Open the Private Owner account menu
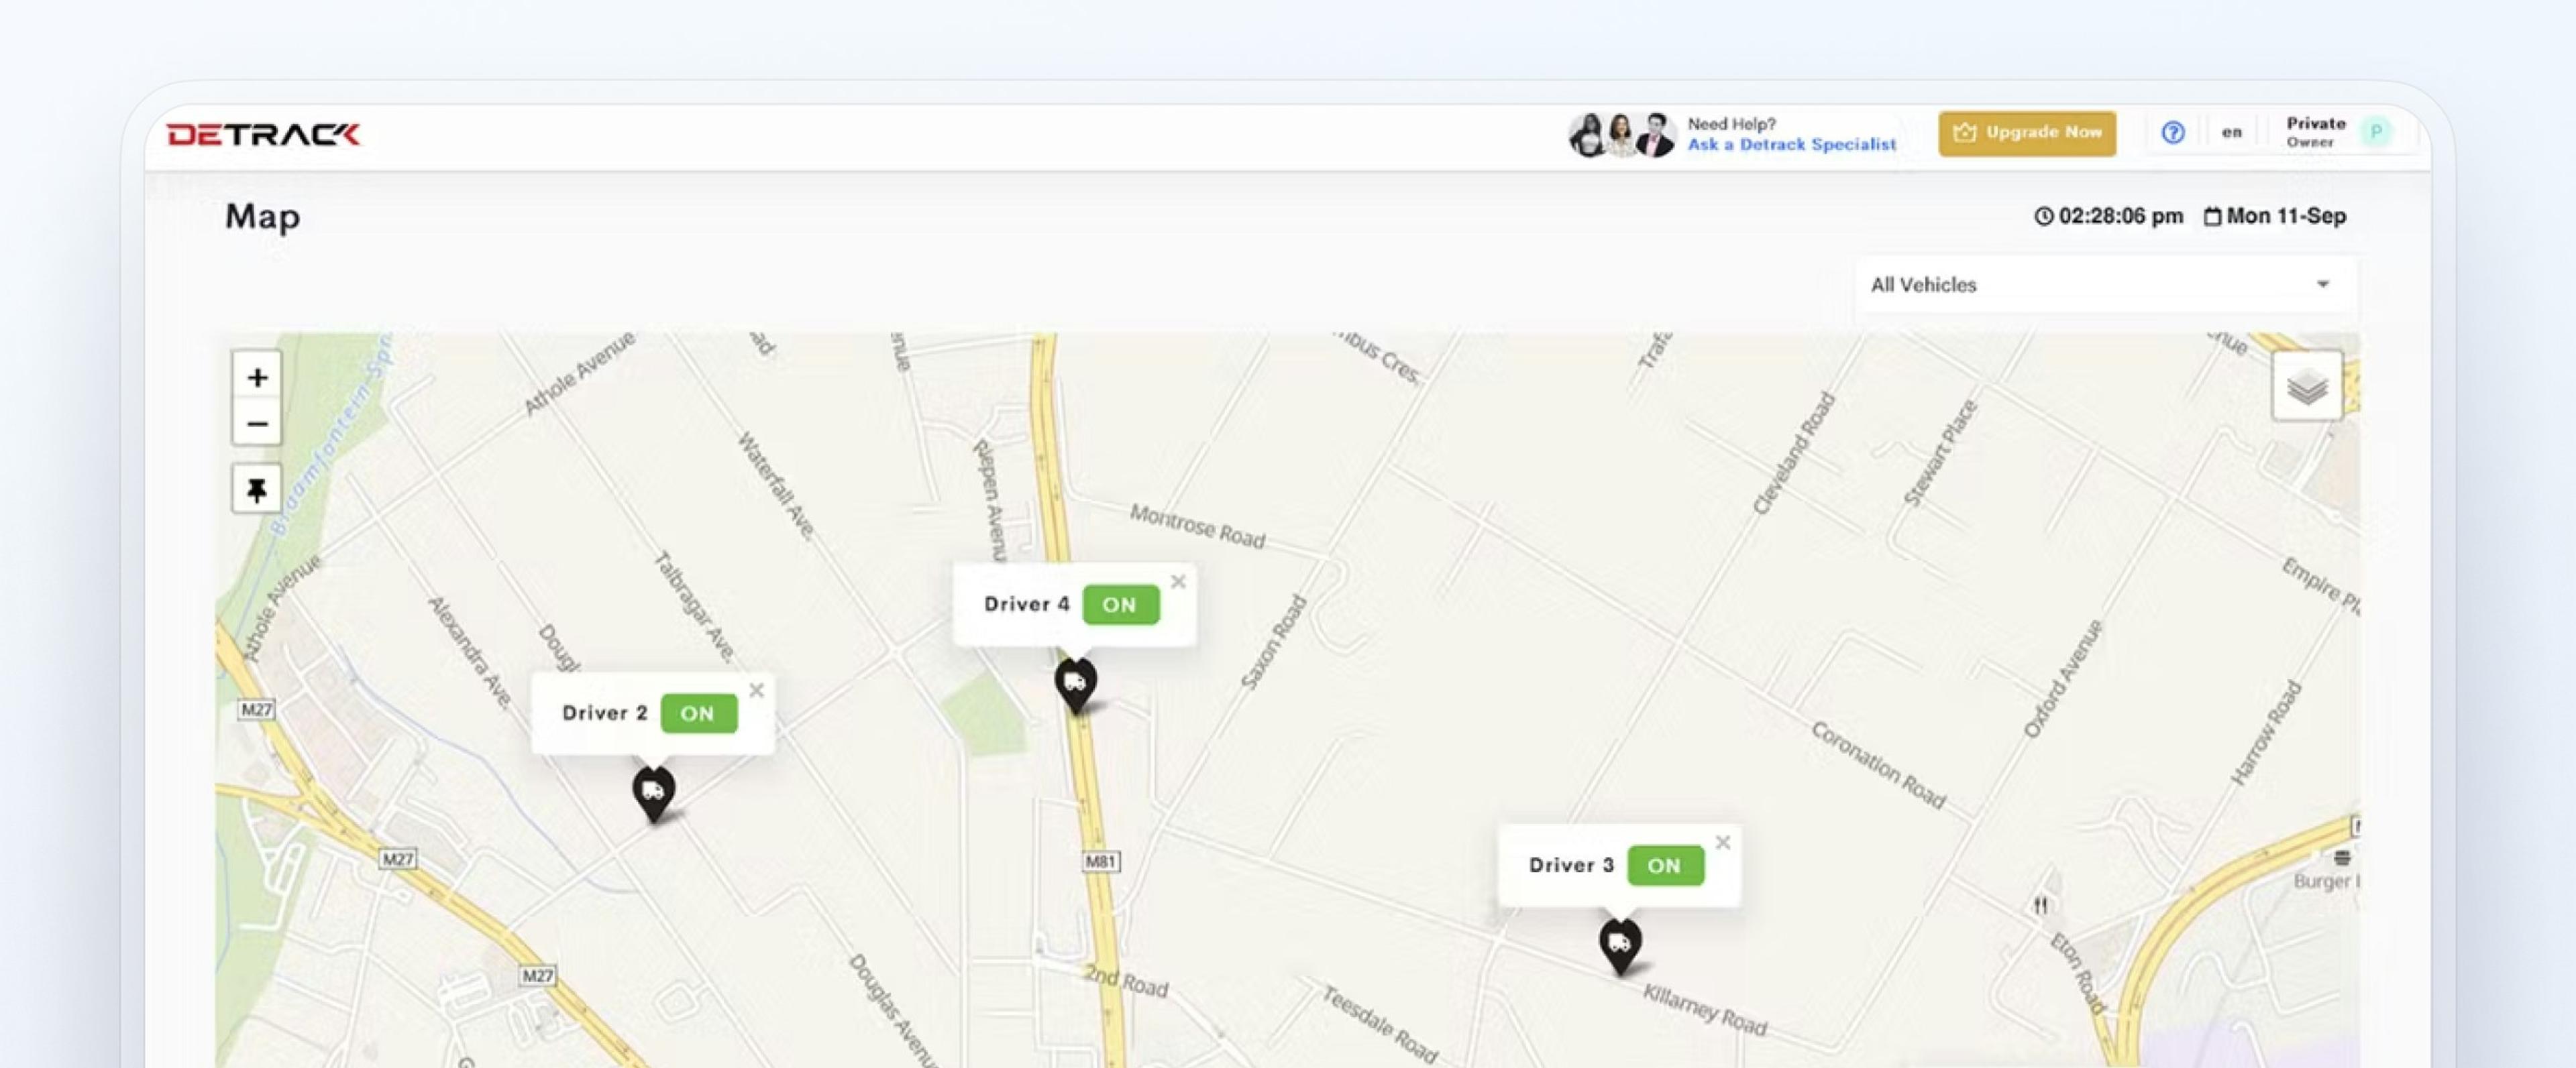The image size is (2576, 1068). [2339, 132]
